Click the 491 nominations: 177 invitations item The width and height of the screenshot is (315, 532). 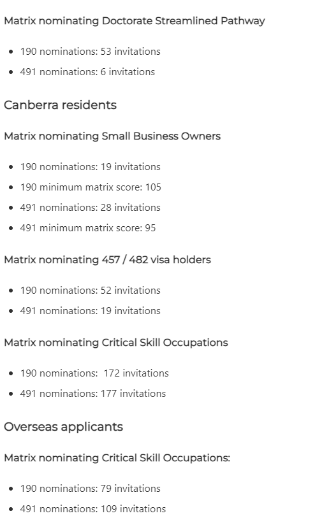93,393
